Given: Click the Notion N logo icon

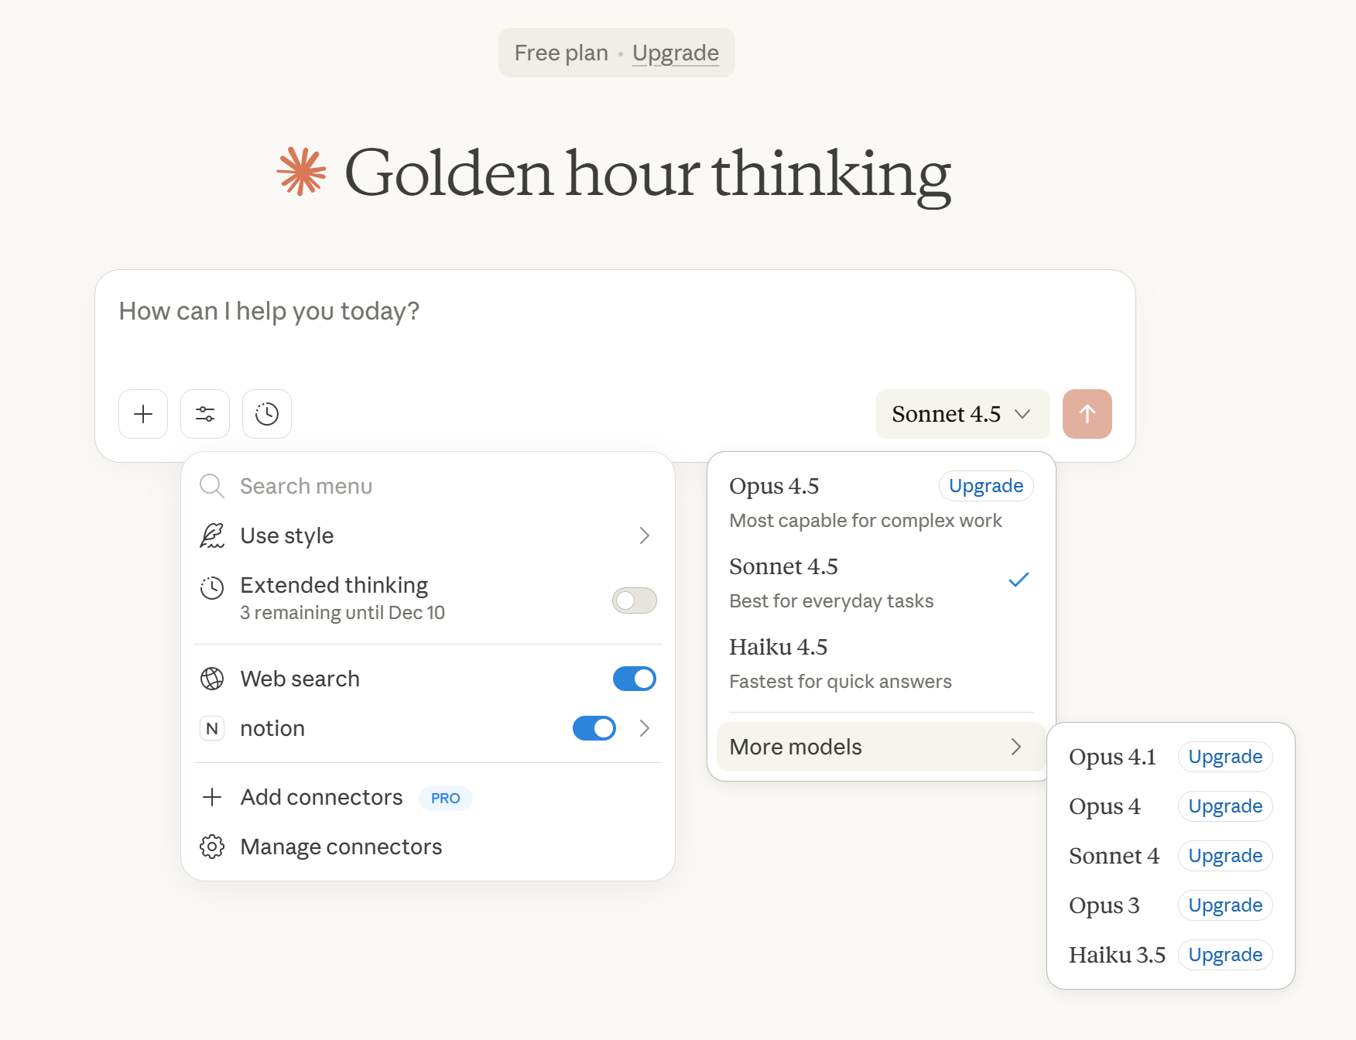Looking at the screenshot, I should click(x=212, y=728).
